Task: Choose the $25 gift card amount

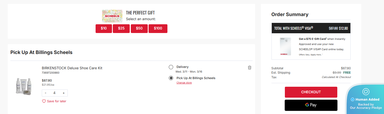Action: click(121, 28)
